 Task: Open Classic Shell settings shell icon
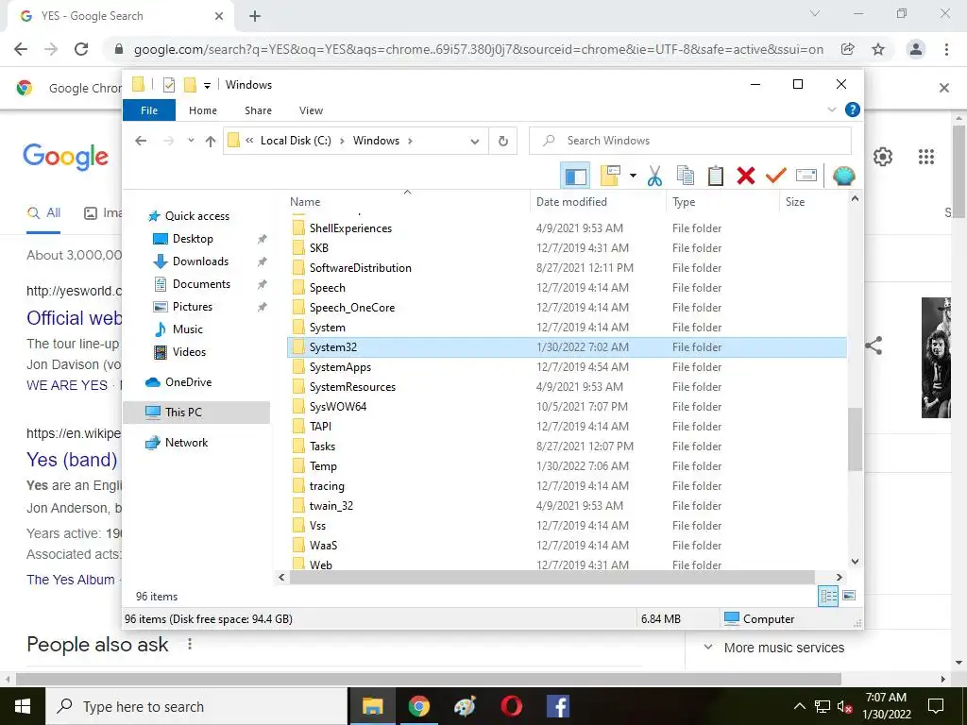(x=843, y=177)
